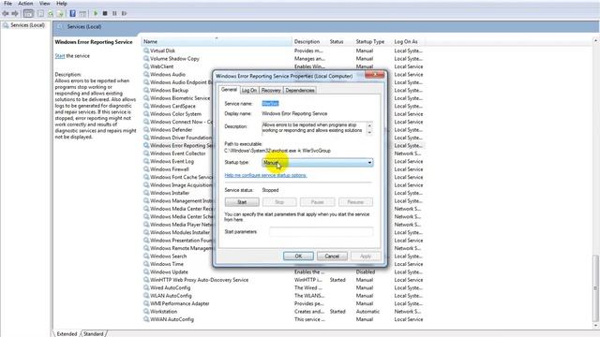Click the Export List toolbar icon
The image size is (600, 337).
coord(60,13)
